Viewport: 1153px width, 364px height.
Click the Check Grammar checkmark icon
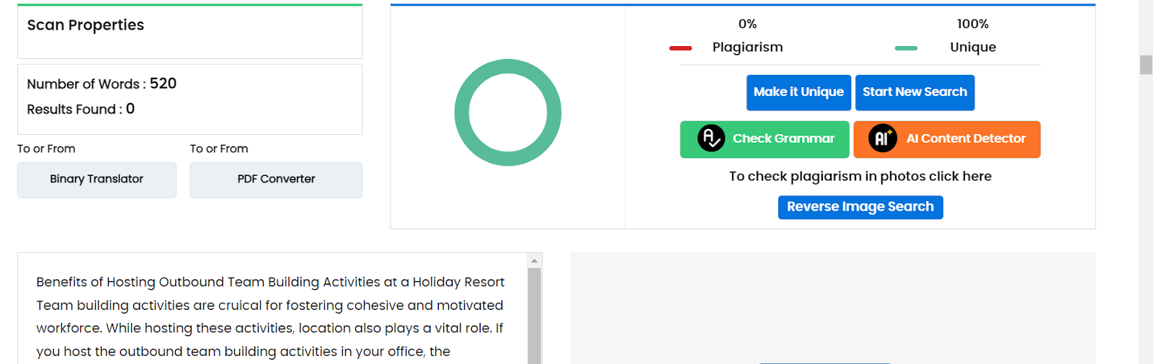click(x=711, y=138)
